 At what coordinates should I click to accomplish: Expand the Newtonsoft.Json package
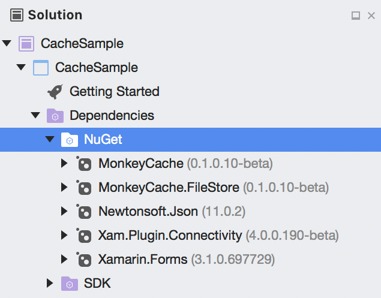(64, 211)
